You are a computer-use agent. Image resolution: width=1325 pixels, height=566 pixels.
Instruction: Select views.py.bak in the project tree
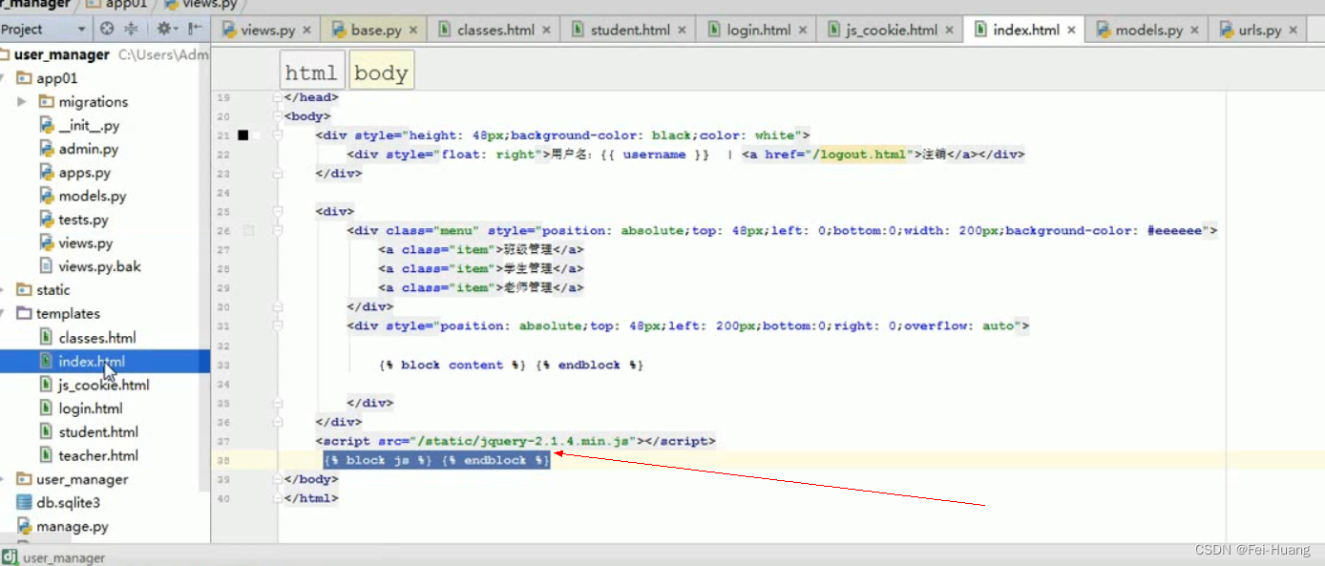pyautogui.click(x=99, y=266)
